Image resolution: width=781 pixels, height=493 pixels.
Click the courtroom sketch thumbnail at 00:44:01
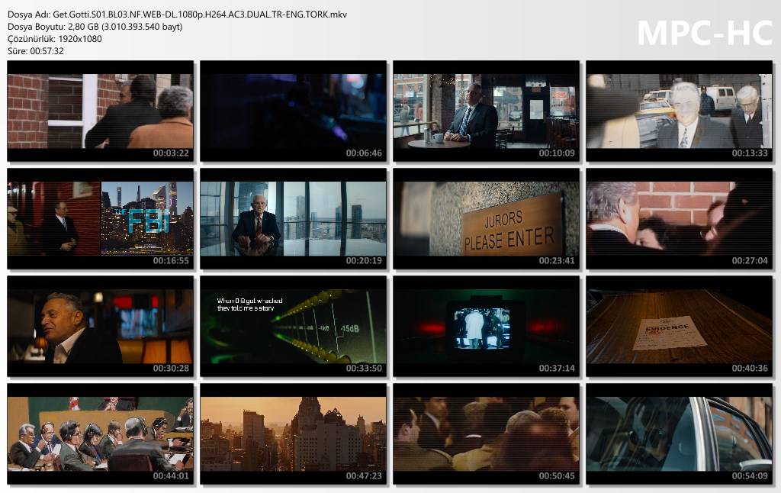click(x=100, y=434)
